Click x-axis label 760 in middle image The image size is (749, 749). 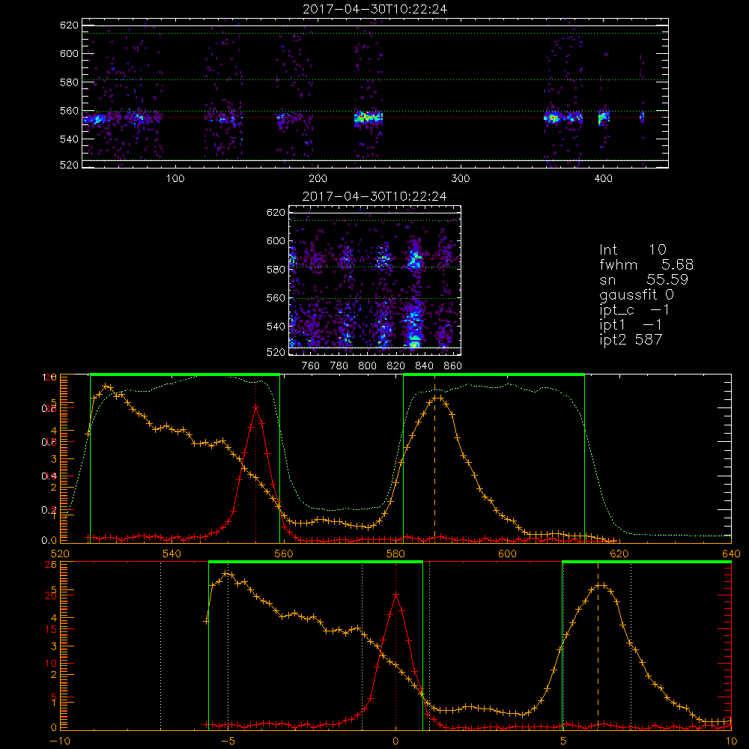(311, 366)
